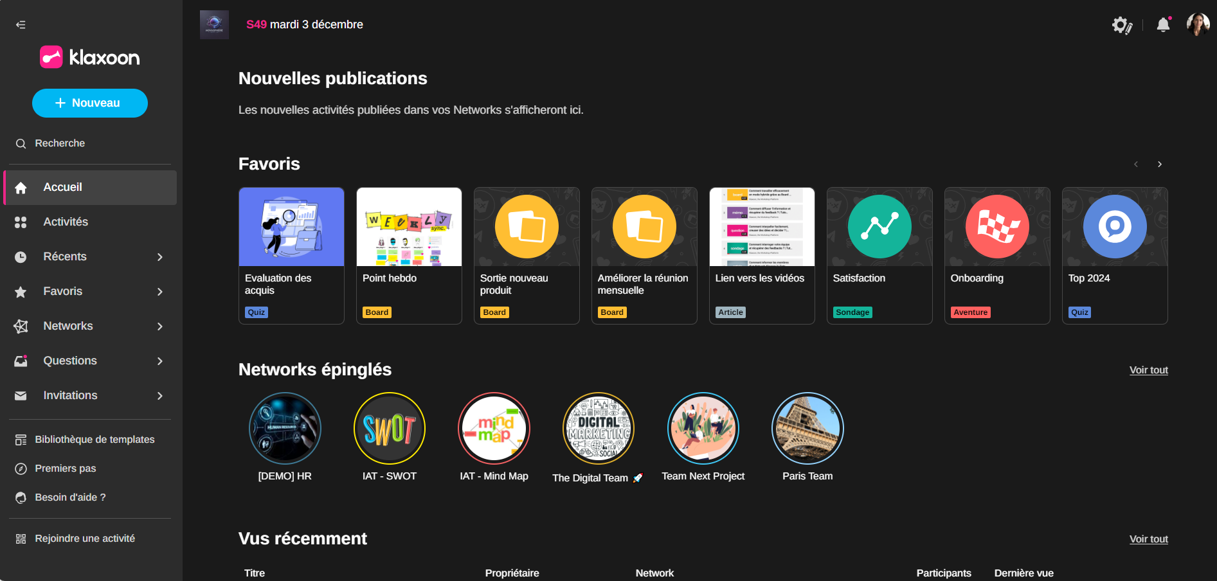
Task: Open notifications bell icon
Action: point(1163,25)
